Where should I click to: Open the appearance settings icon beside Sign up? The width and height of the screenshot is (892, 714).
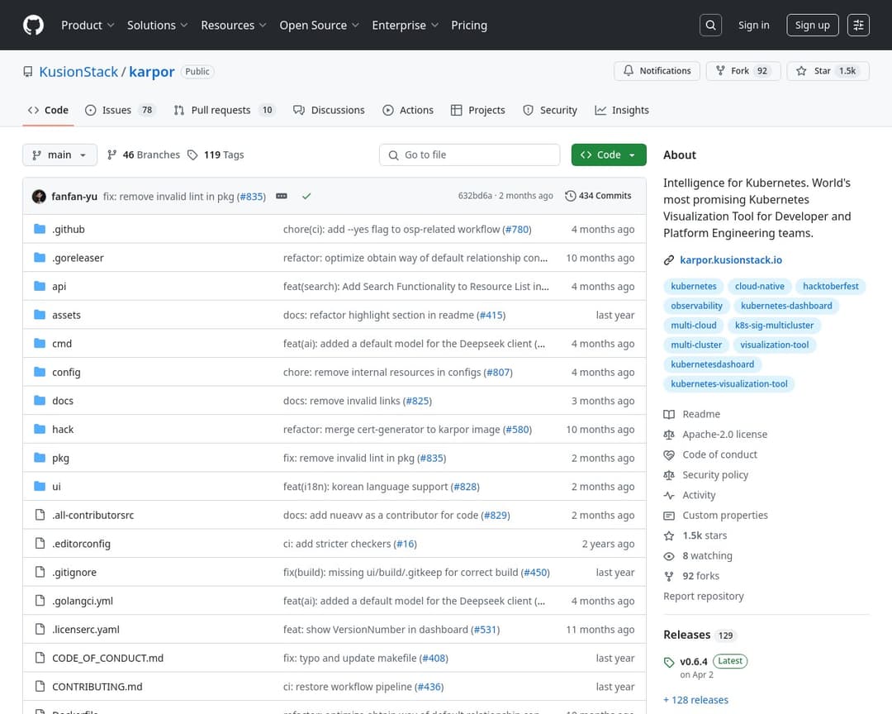point(858,25)
